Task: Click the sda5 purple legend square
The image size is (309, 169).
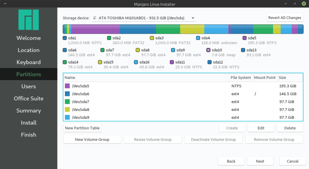Action: (244, 38)
